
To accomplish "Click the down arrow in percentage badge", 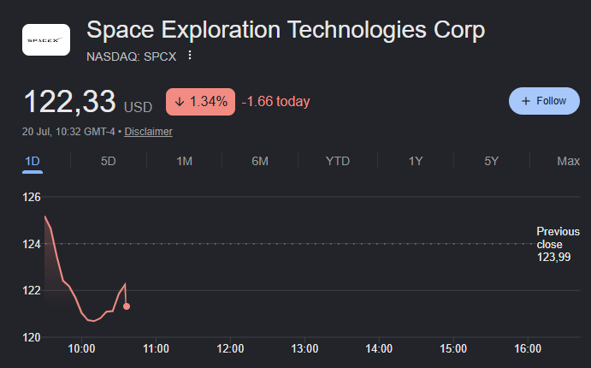I will [180, 102].
